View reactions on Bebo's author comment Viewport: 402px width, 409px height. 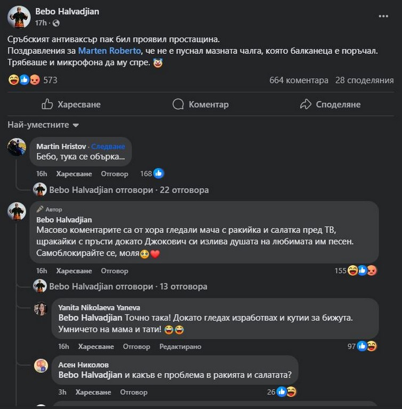coord(363,271)
